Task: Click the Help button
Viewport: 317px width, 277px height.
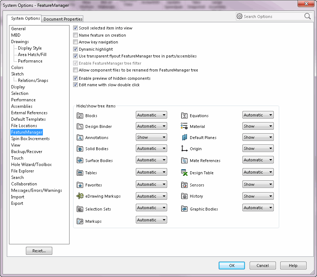Action: click(x=293, y=266)
